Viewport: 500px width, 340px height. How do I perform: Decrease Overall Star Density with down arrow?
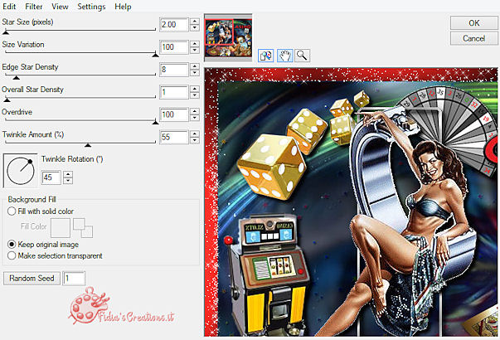click(x=195, y=95)
